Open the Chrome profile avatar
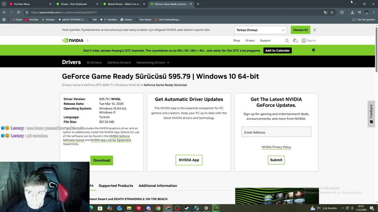Viewport: 378px width, 212px height. (x=366, y=12)
